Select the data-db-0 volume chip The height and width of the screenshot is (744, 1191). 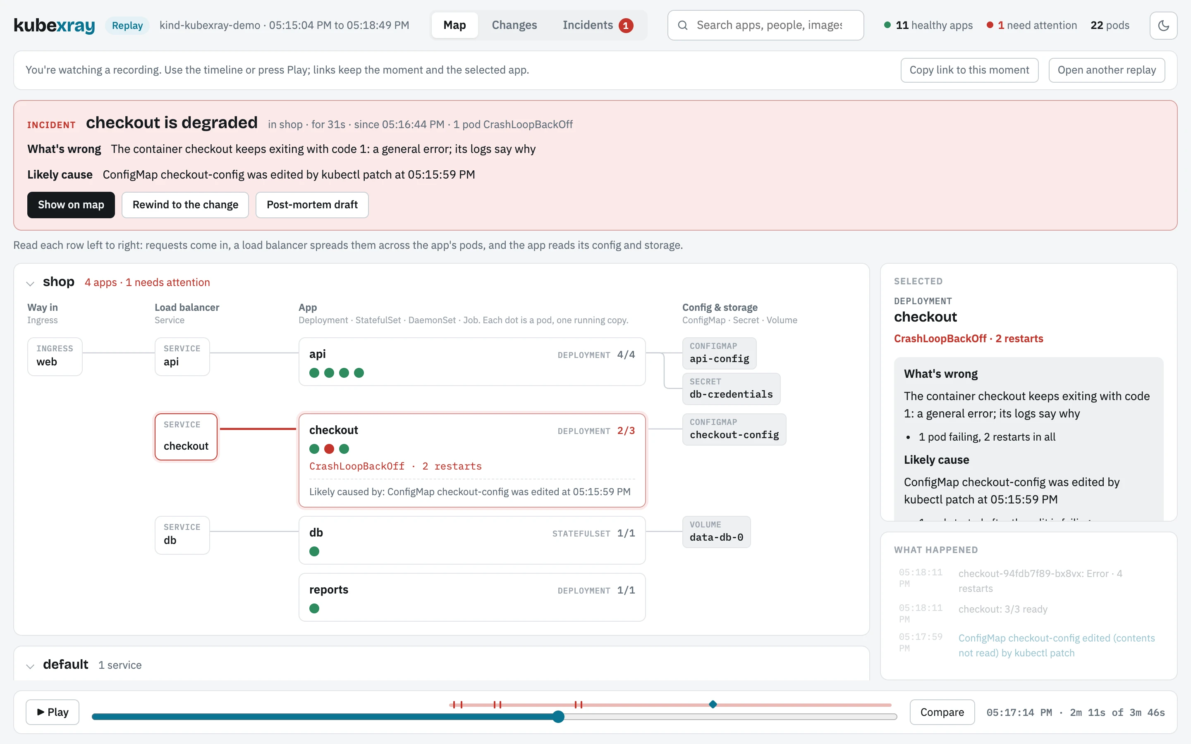pos(716,532)
